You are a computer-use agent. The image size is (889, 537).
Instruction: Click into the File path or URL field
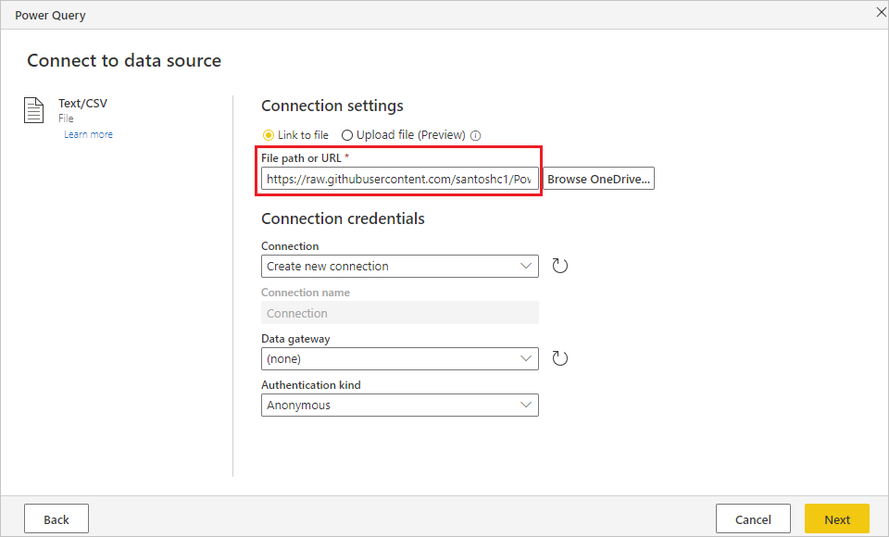(400, 179)
